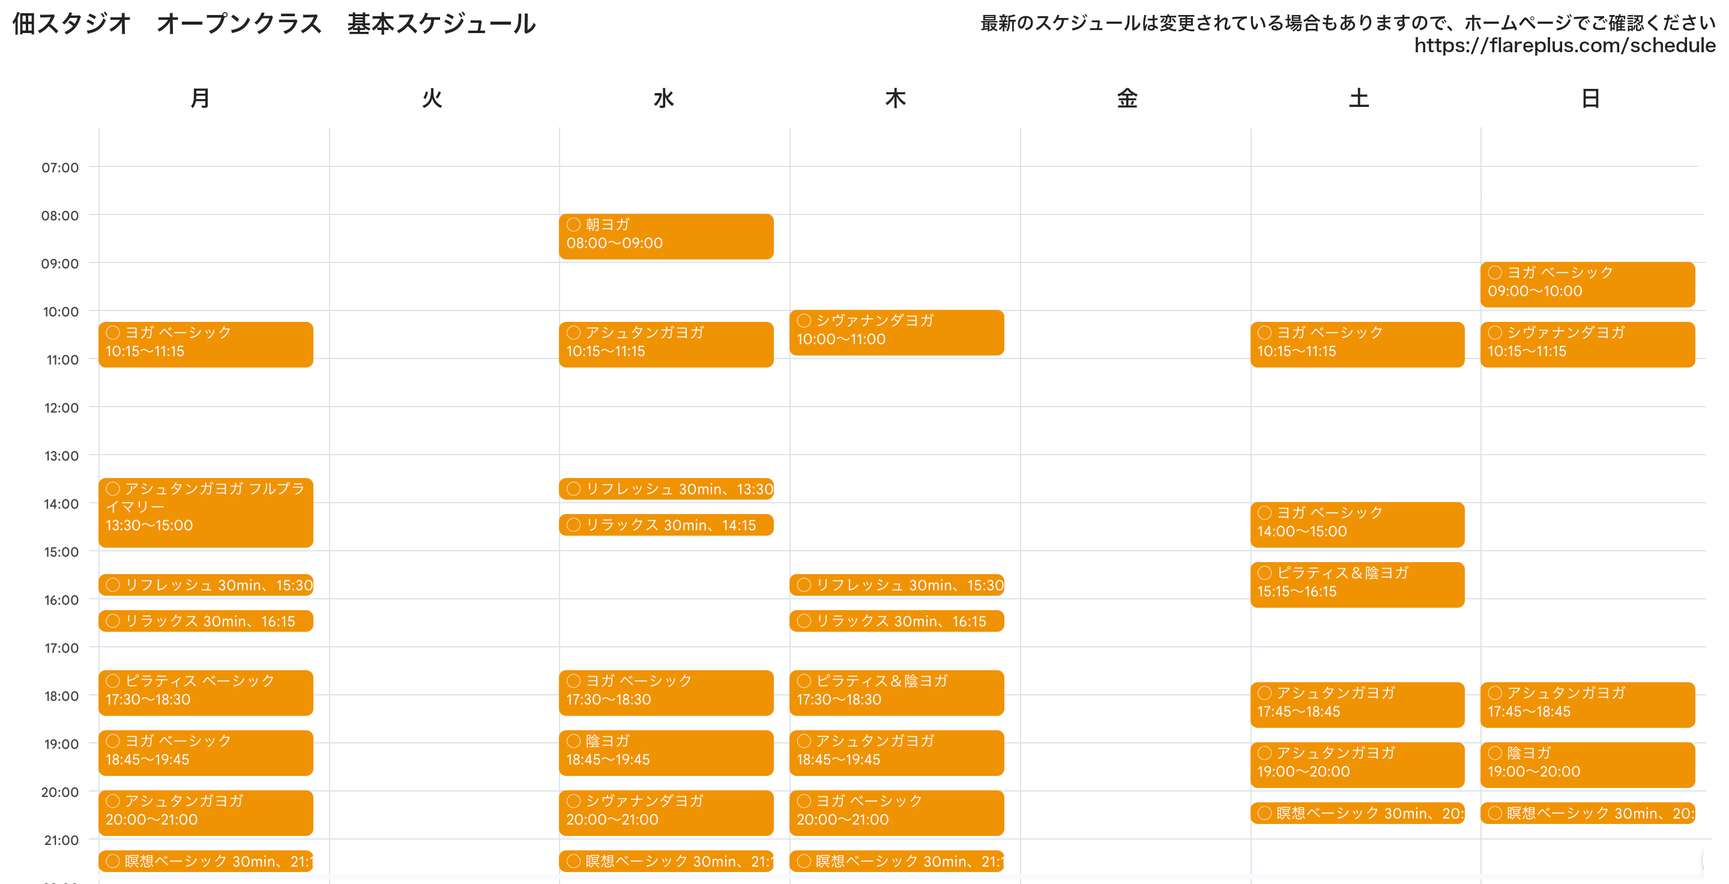Viewport: 1729px width, 884px height.
Task: Click circle icon on Monday ピラティス ベーシック
Action: coord(113,680)
